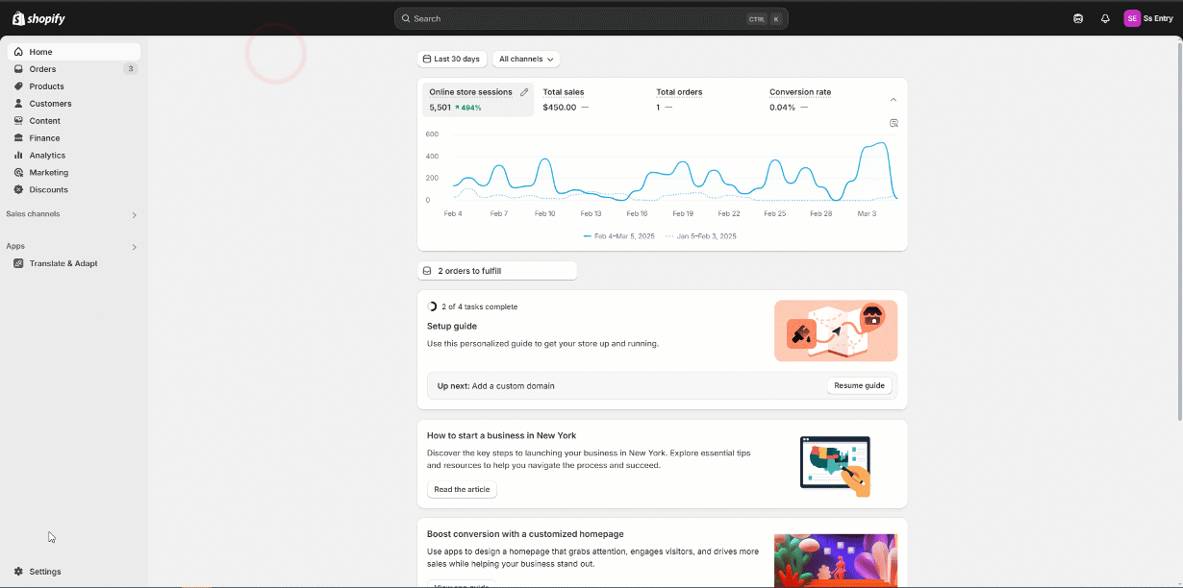Open the Last 30 days date picker
Viewport: 1183px width, 588px height.
pyautogui.click(x=452, y=60)
